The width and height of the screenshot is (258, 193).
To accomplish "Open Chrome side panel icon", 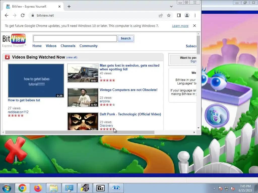I will tap(179, 15).
